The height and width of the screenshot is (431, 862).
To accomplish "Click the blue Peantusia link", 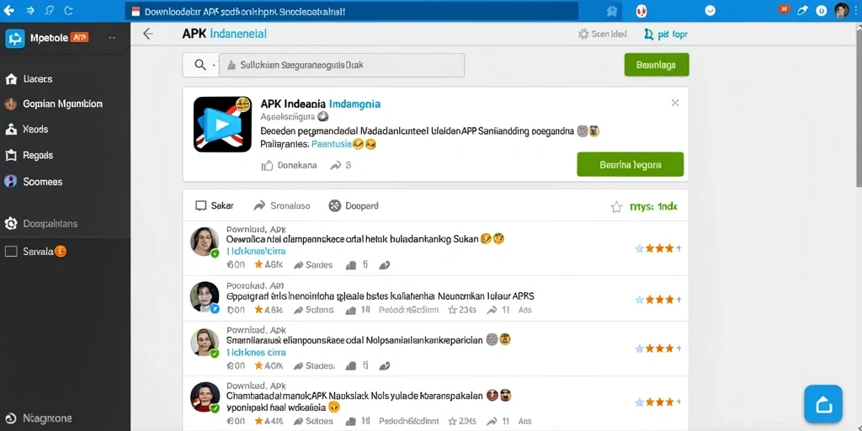I will click(332, 145).
